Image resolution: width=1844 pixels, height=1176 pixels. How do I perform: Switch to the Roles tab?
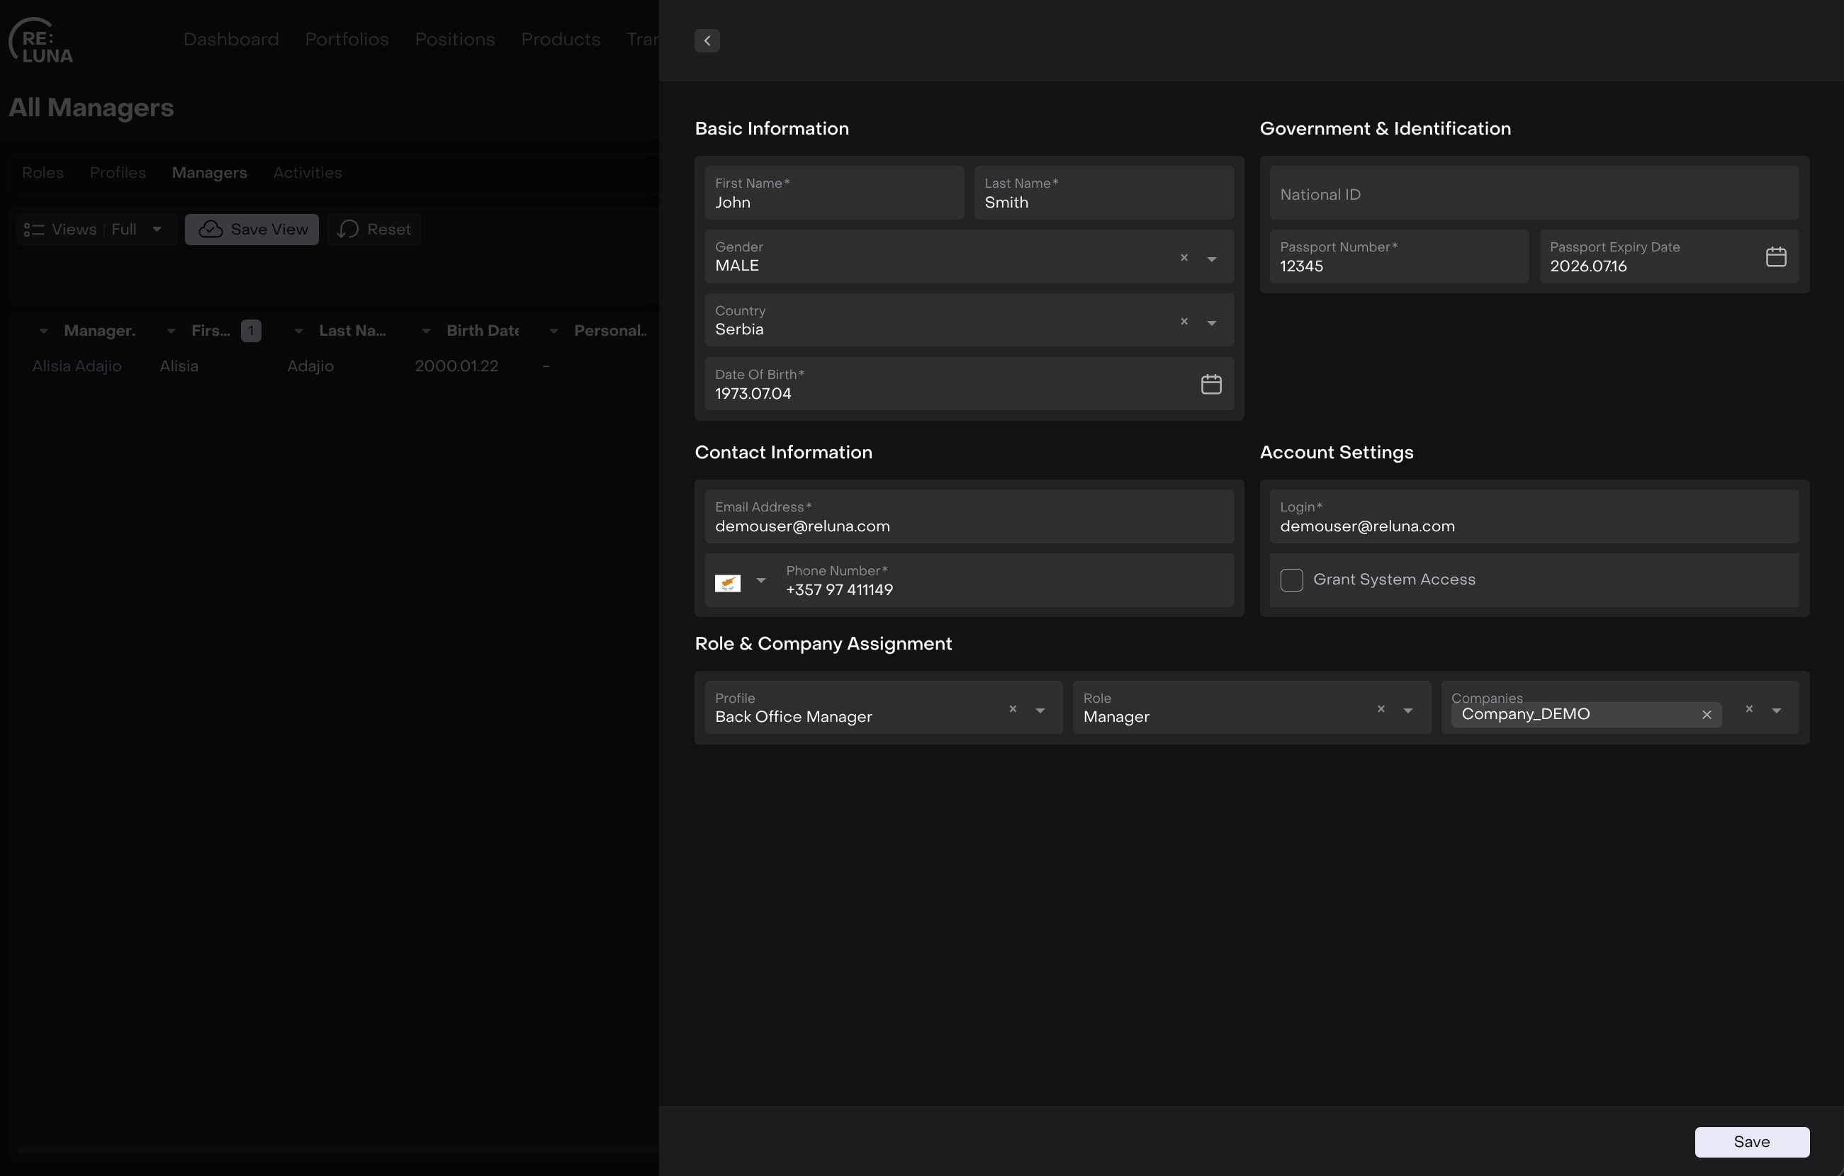click(43, 173)
